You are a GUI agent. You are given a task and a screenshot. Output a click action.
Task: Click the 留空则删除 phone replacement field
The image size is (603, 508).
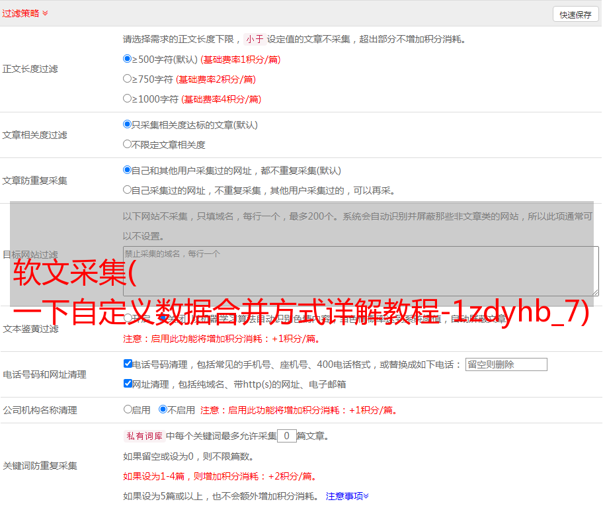(x=506, y=364)
